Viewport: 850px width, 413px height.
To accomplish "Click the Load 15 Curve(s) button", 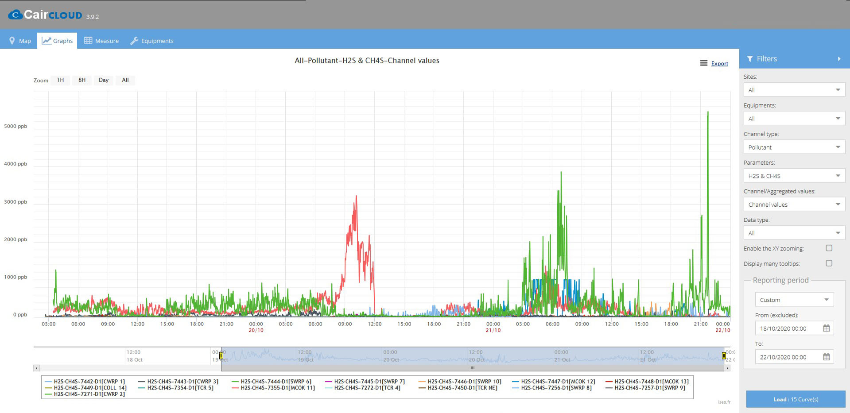I will click(x=796, y=399).
